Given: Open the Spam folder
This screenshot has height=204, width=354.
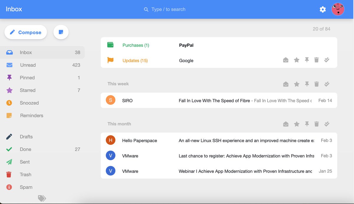Looking at the screenshot, I should [x=42, y=187].
